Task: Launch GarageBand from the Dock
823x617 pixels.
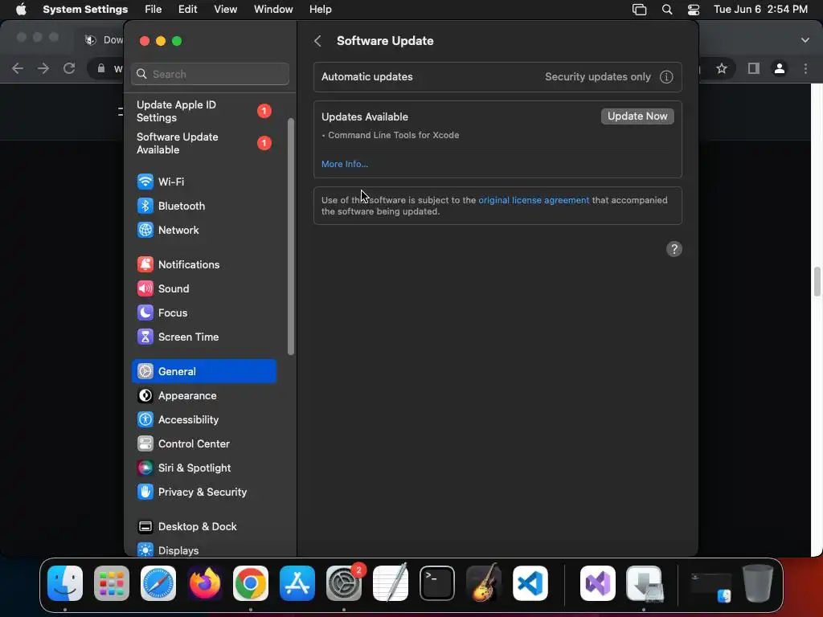Action: (483, 583)
